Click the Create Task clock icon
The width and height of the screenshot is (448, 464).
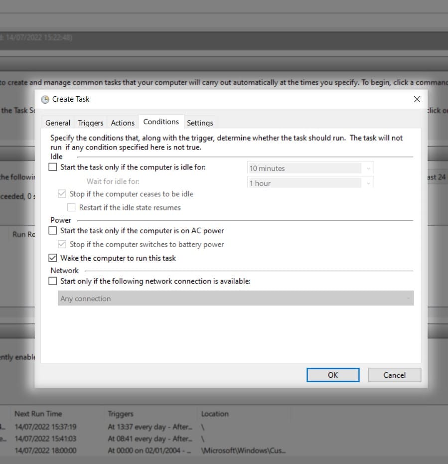click(x=45, y=100)
